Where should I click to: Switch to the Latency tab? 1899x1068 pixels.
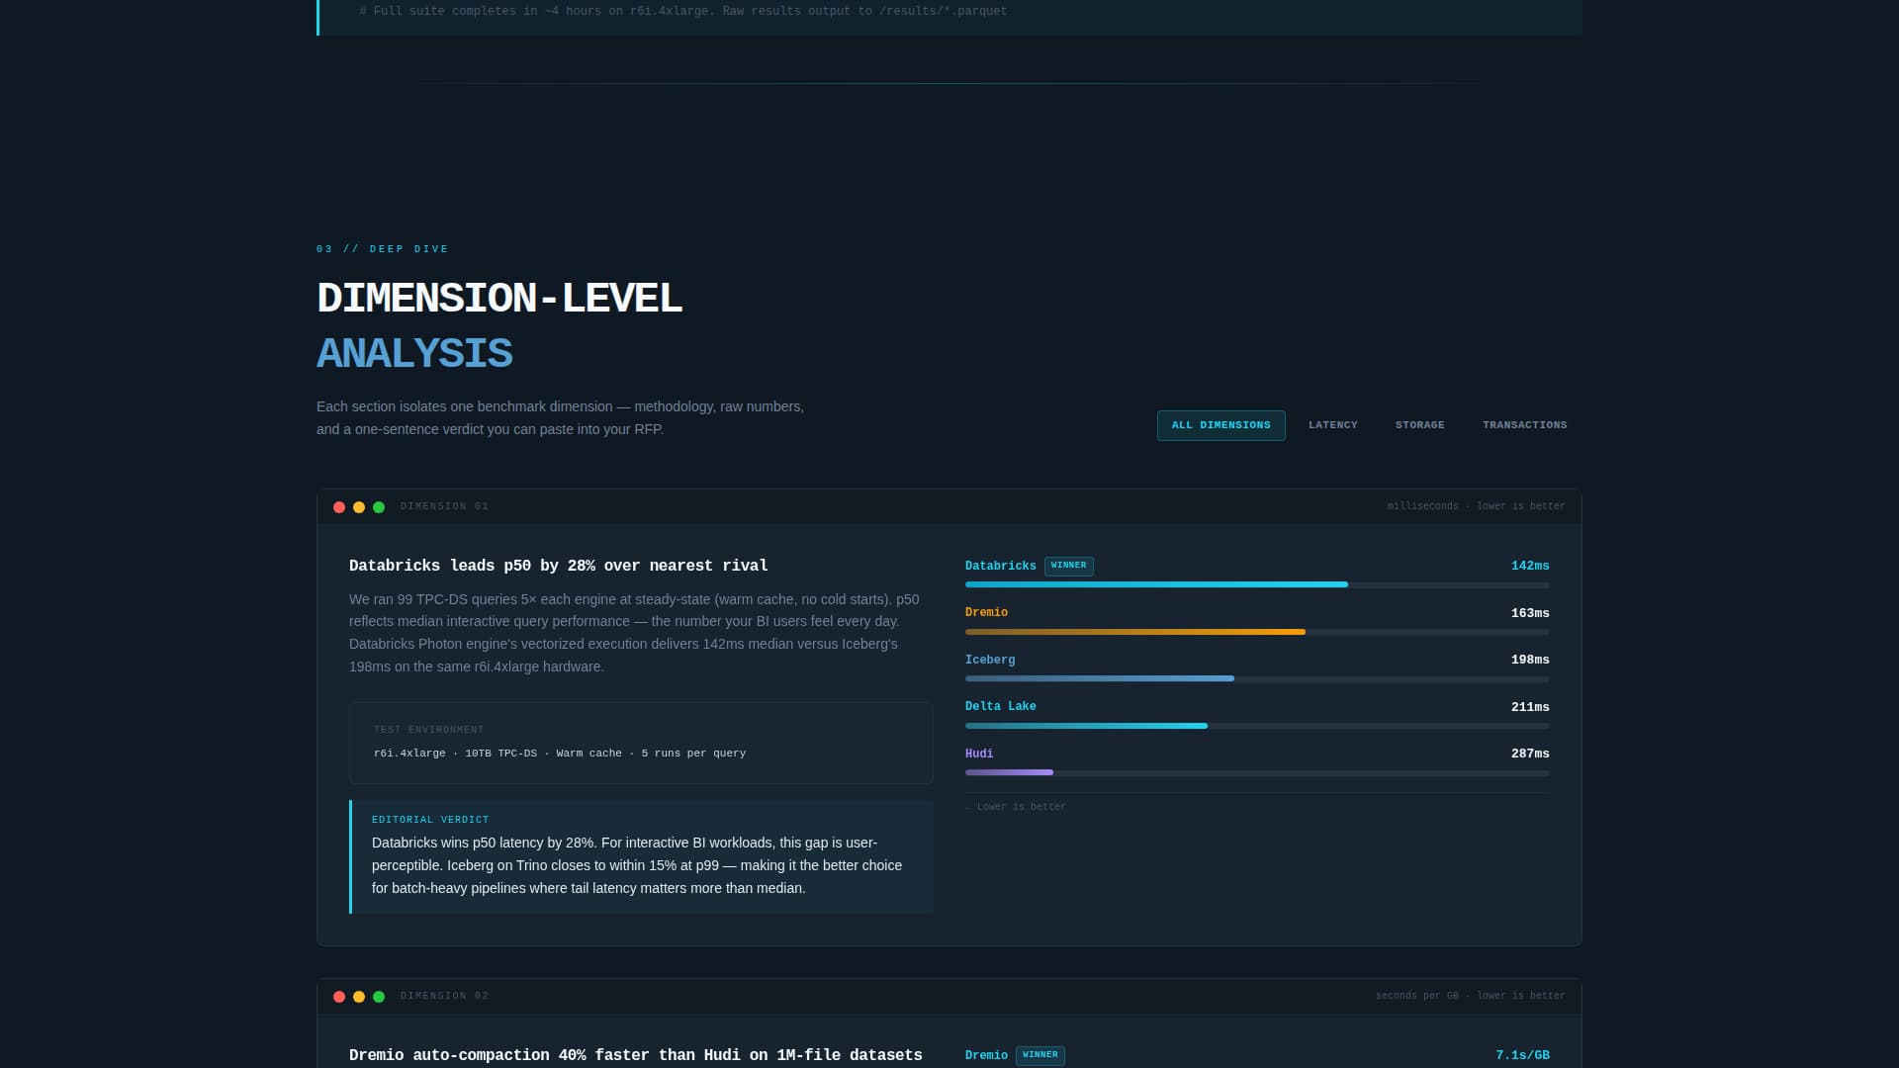tap(1332, 425)
